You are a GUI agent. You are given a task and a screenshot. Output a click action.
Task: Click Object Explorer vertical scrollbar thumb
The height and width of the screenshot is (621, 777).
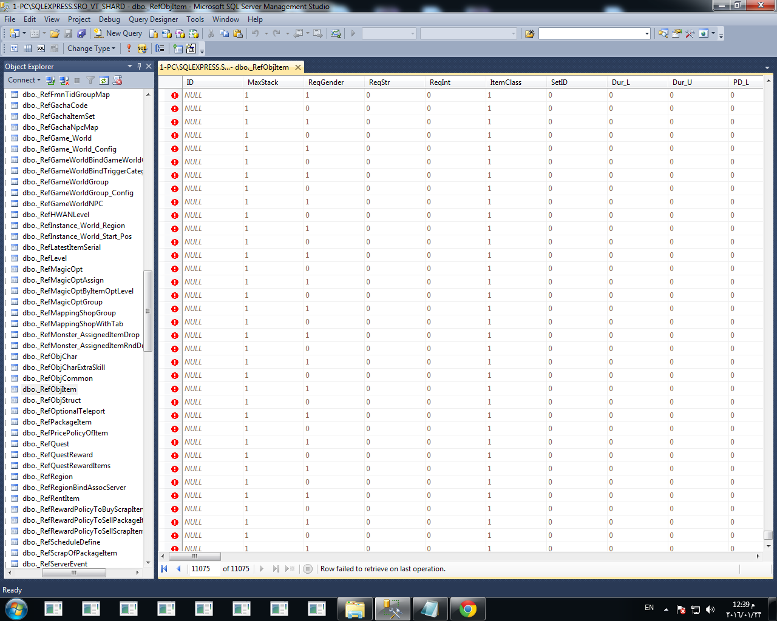coord(148,311)
